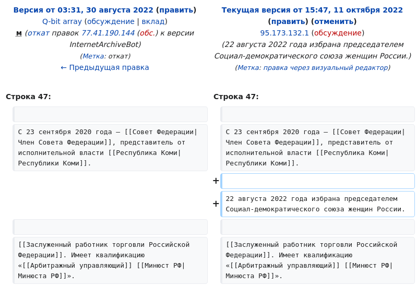
Task: Open the version from 03:31, 30 августа 2022
Action: coord(83,10)
